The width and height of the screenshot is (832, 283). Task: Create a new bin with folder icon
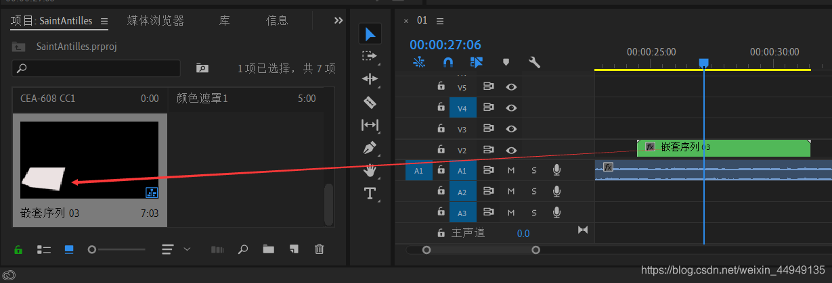(268, 249)
